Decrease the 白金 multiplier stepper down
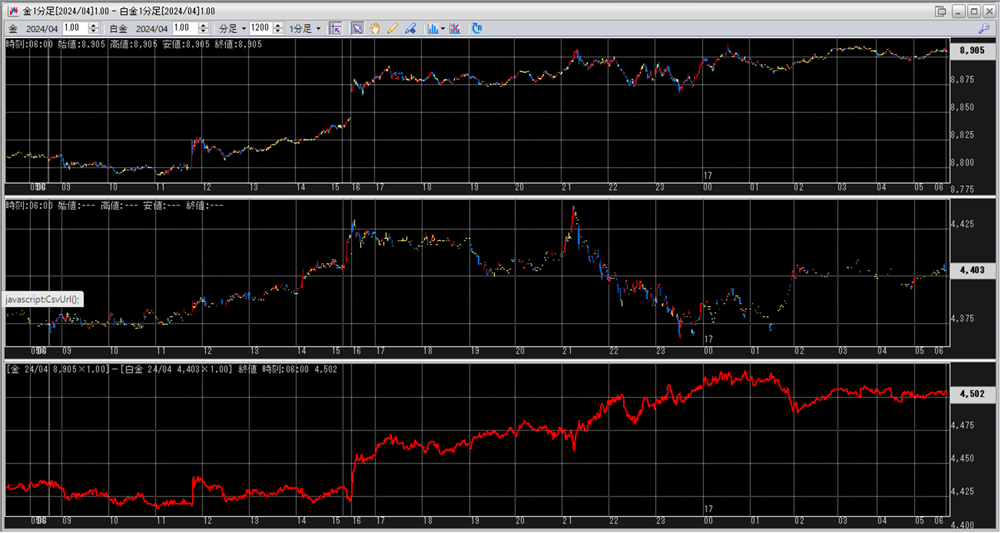Viewport: 1000px width, 533px height. point(203,31)
